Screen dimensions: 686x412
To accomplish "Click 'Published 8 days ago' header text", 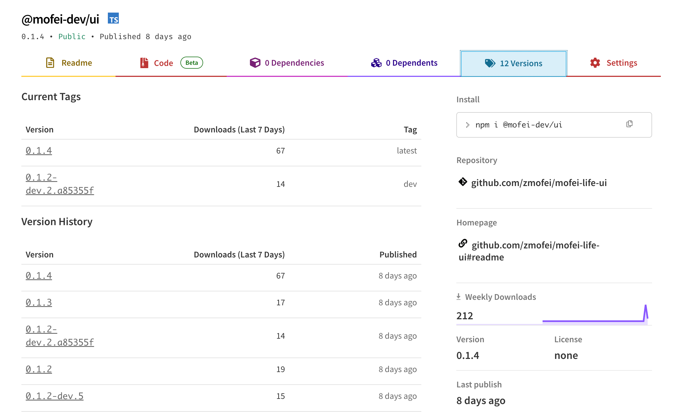I will pos(145,37).
